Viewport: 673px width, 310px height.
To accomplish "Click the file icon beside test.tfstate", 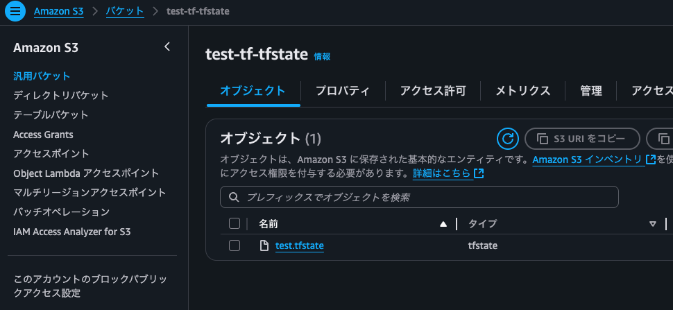I will [264, 246].
